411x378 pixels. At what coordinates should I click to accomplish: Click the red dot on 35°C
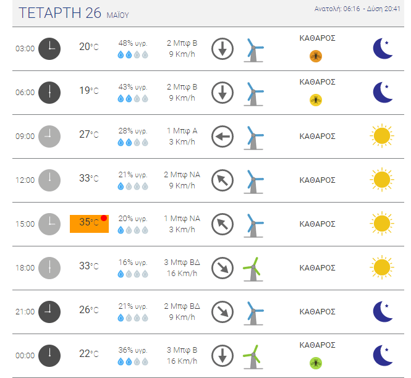(x=104, y=218)
